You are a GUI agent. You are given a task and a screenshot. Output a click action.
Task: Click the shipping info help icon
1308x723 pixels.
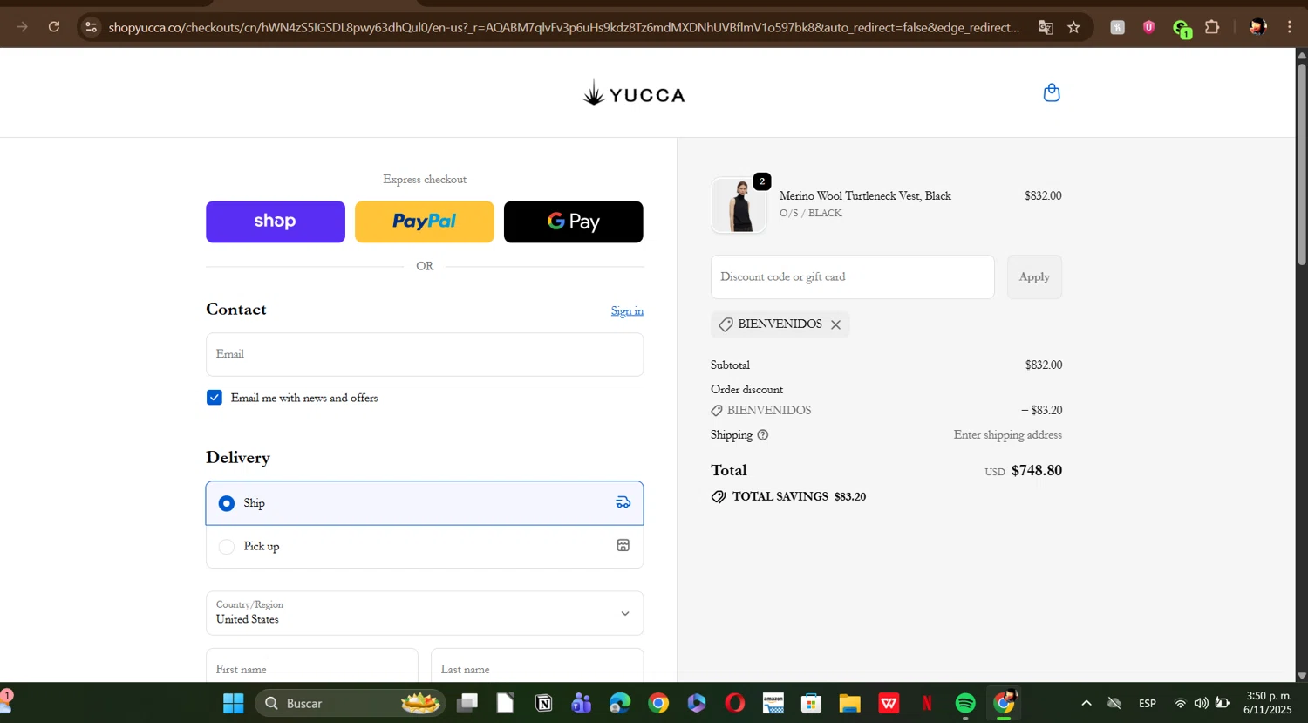pyautogui.click(x=763, y=435)
